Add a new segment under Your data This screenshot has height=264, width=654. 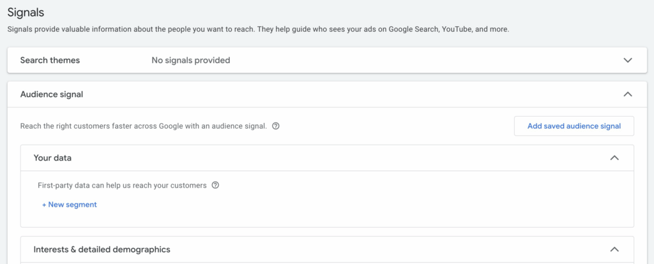click(72, 205)
